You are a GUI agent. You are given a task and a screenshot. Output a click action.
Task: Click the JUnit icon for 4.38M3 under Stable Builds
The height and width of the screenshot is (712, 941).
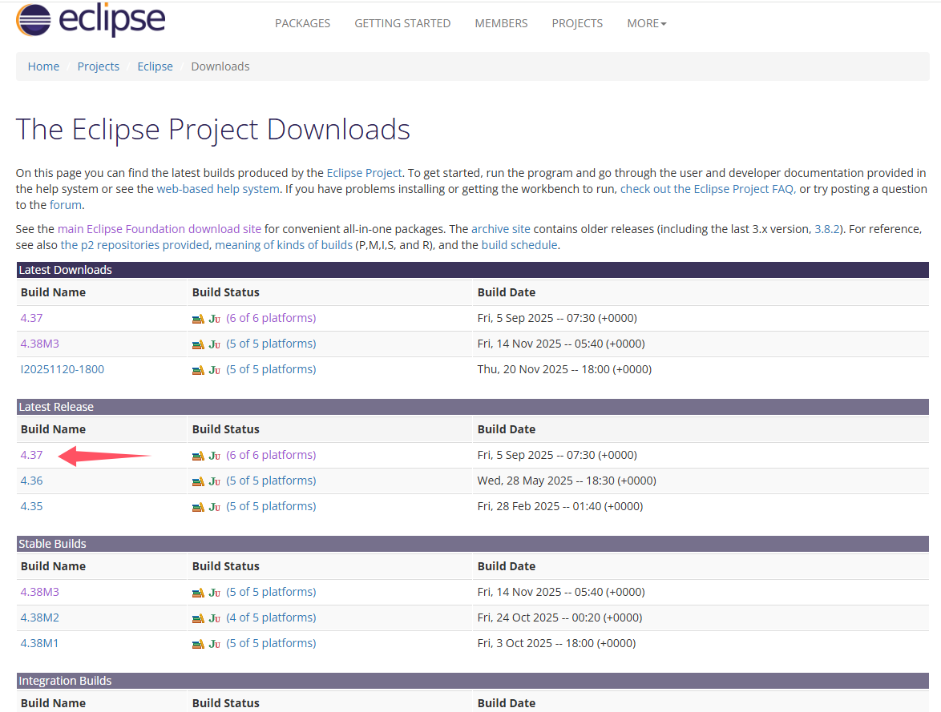point(215,593)
